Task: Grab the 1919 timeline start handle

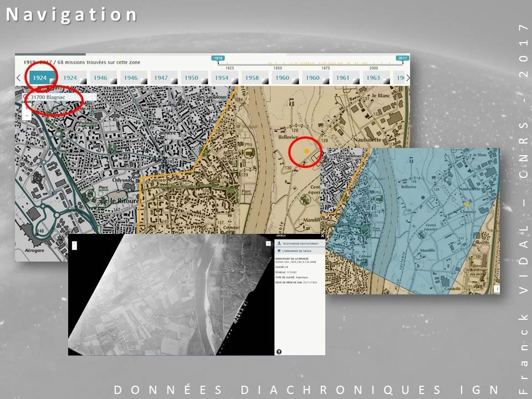Action: point(217,58)
